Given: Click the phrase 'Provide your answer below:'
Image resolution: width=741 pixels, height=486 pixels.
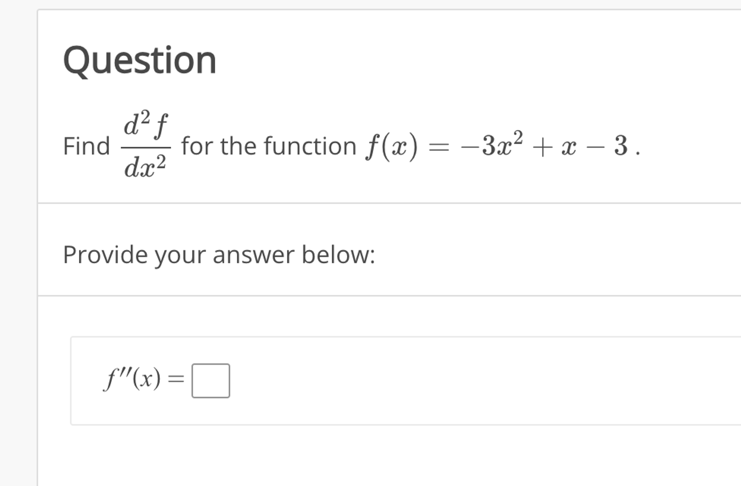Looking at the screenshot, I should click(x=219, y=255).
